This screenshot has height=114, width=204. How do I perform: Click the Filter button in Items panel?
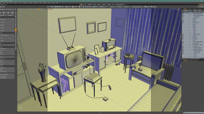pyautogui.click(x=200, y=11)
